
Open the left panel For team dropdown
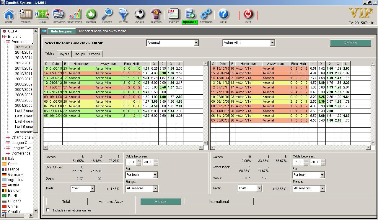(155, 175)
